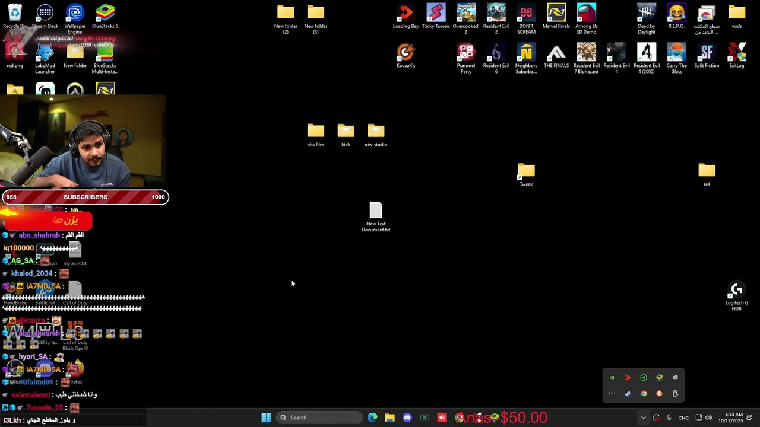Select the New folder (2) icon
The image size is (760, 427).
click(286, 19)
